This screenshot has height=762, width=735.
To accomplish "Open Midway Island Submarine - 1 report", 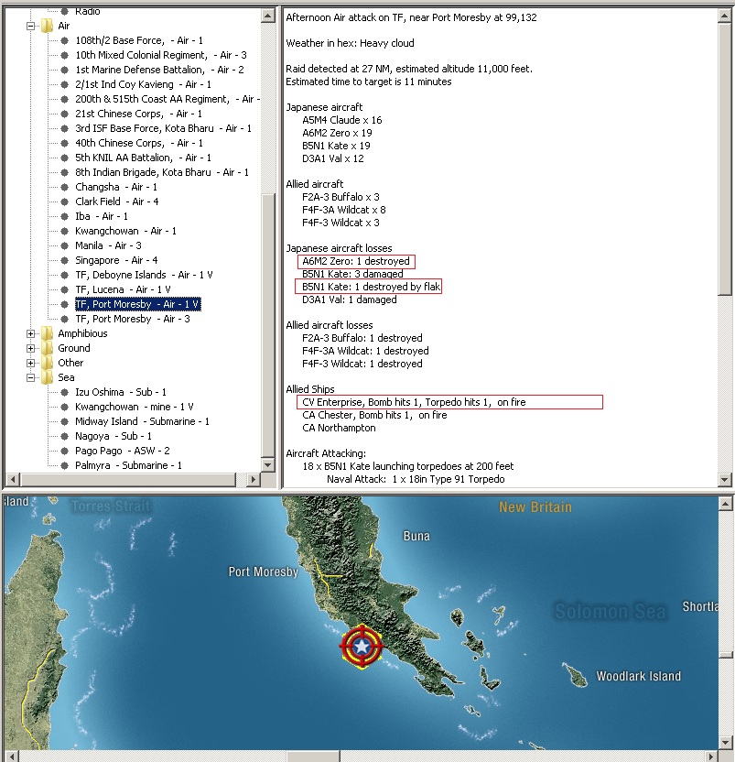I will [x=142, y=421].
